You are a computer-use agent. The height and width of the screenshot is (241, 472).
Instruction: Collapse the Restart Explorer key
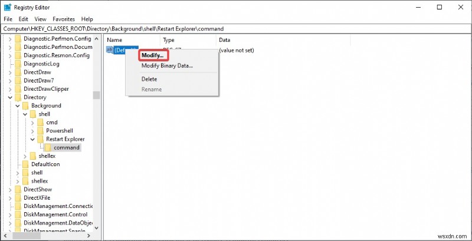[32, 140]
